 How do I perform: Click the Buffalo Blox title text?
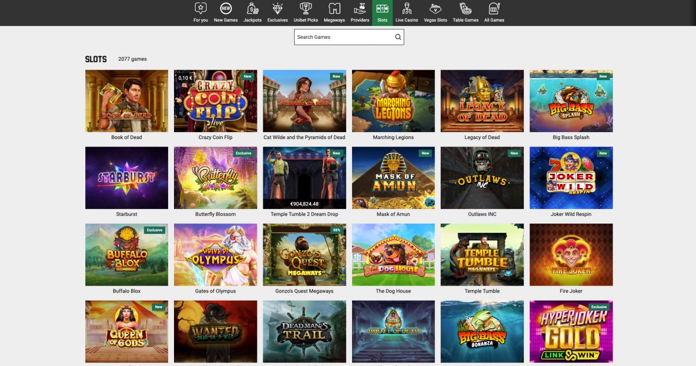coord(126,291)
